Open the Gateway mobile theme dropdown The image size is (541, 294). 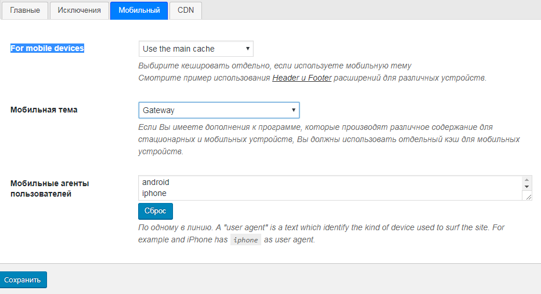pyautogui.click(x=219, y=110)
